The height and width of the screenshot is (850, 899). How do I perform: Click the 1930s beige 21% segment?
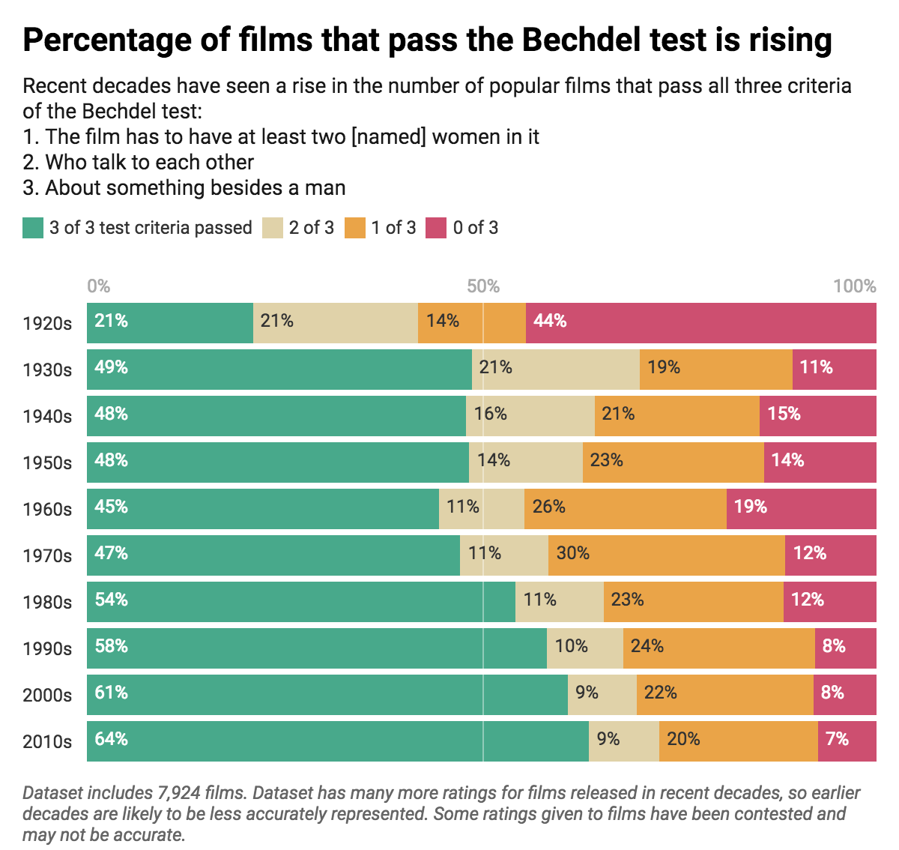(555, 370)
